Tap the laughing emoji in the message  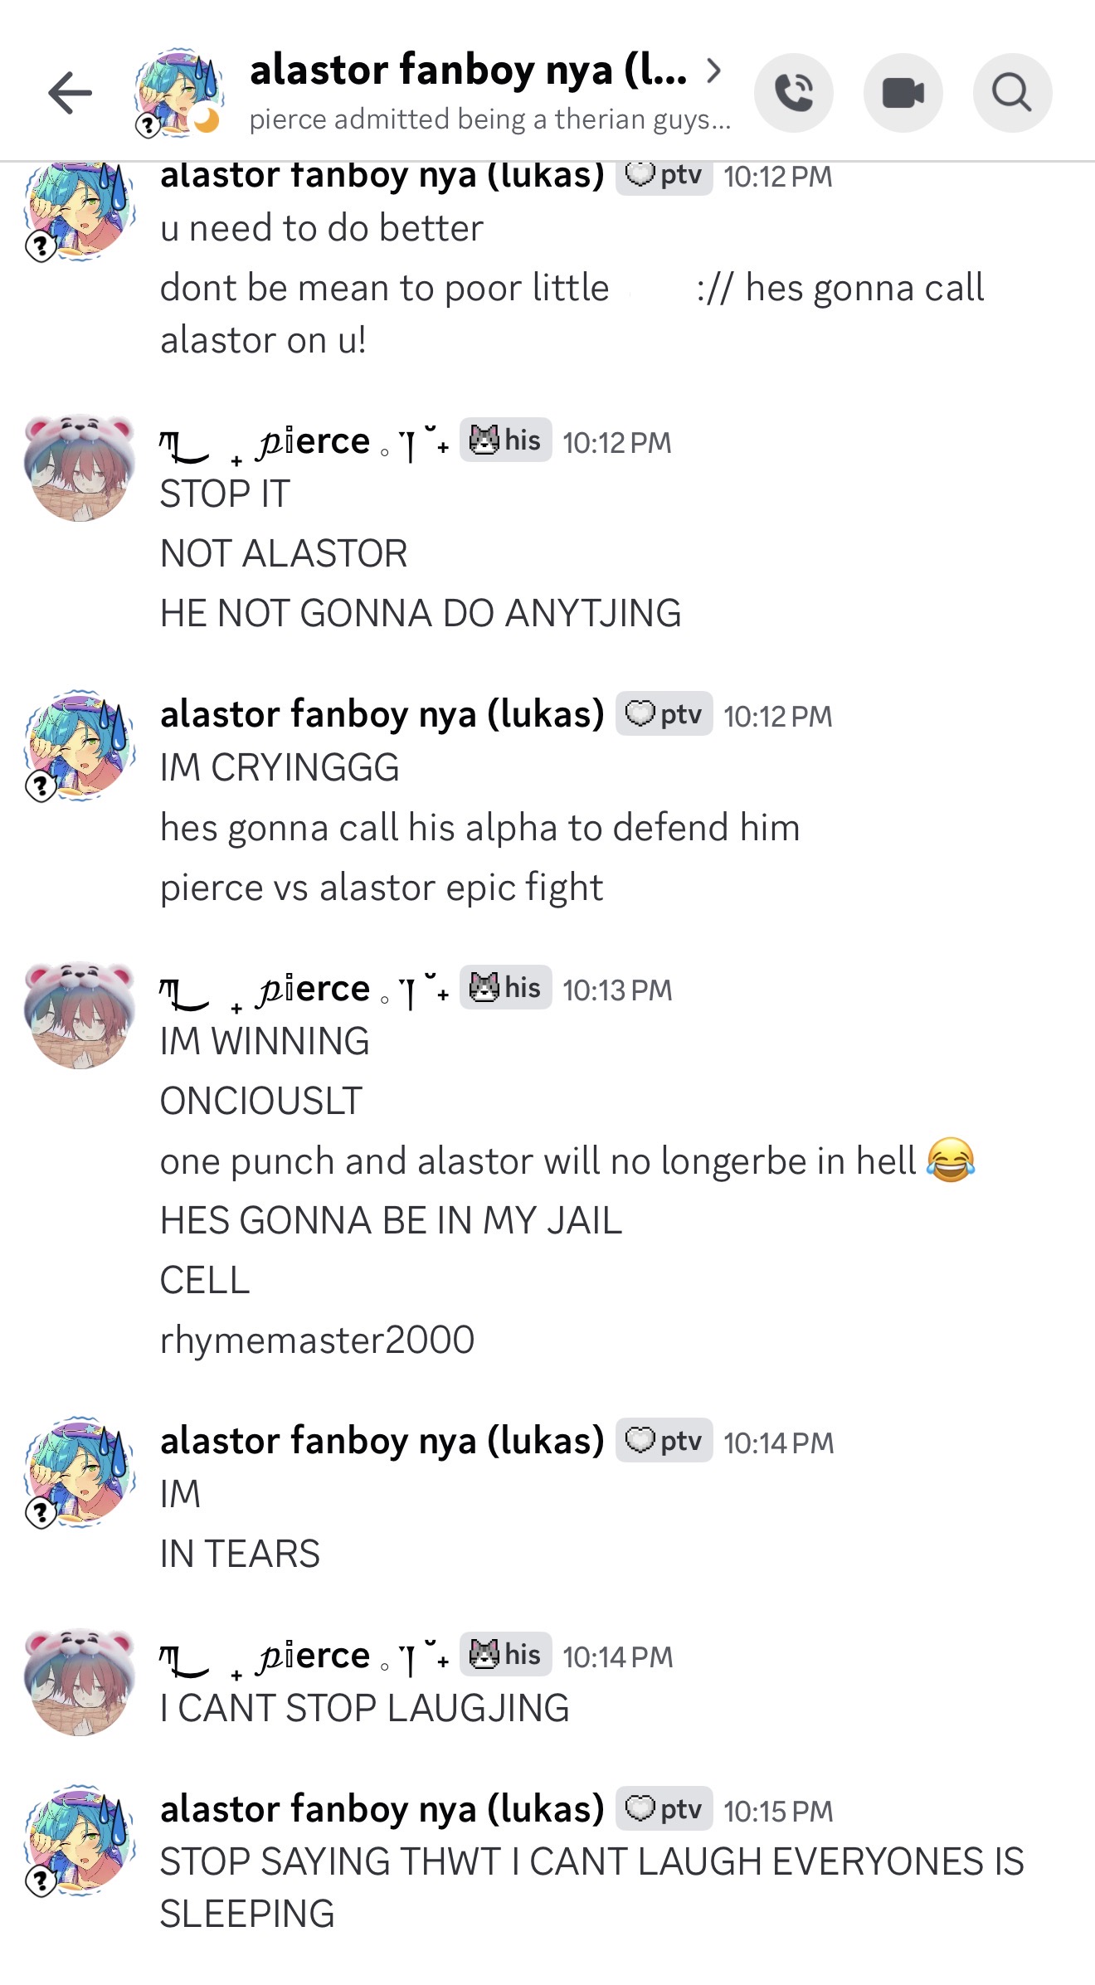point(951,1160)
